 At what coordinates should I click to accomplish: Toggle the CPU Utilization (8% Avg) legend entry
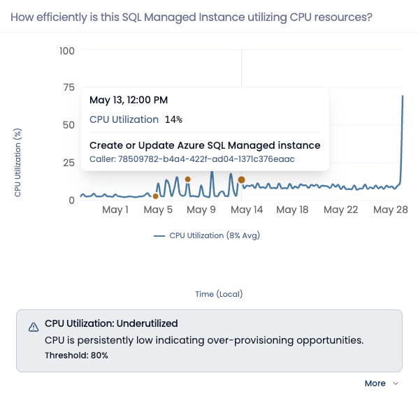[207, 236]
